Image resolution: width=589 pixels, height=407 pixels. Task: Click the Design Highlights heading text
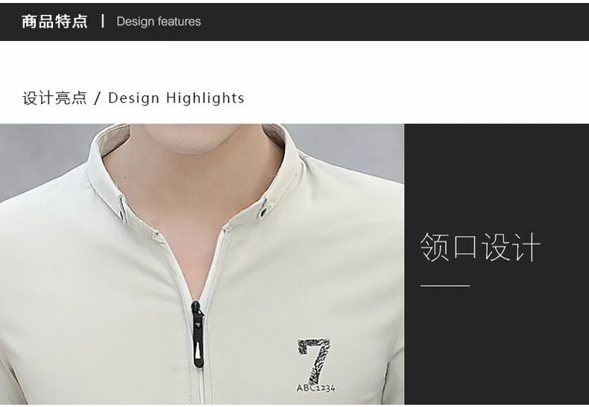tap(176, 98)
